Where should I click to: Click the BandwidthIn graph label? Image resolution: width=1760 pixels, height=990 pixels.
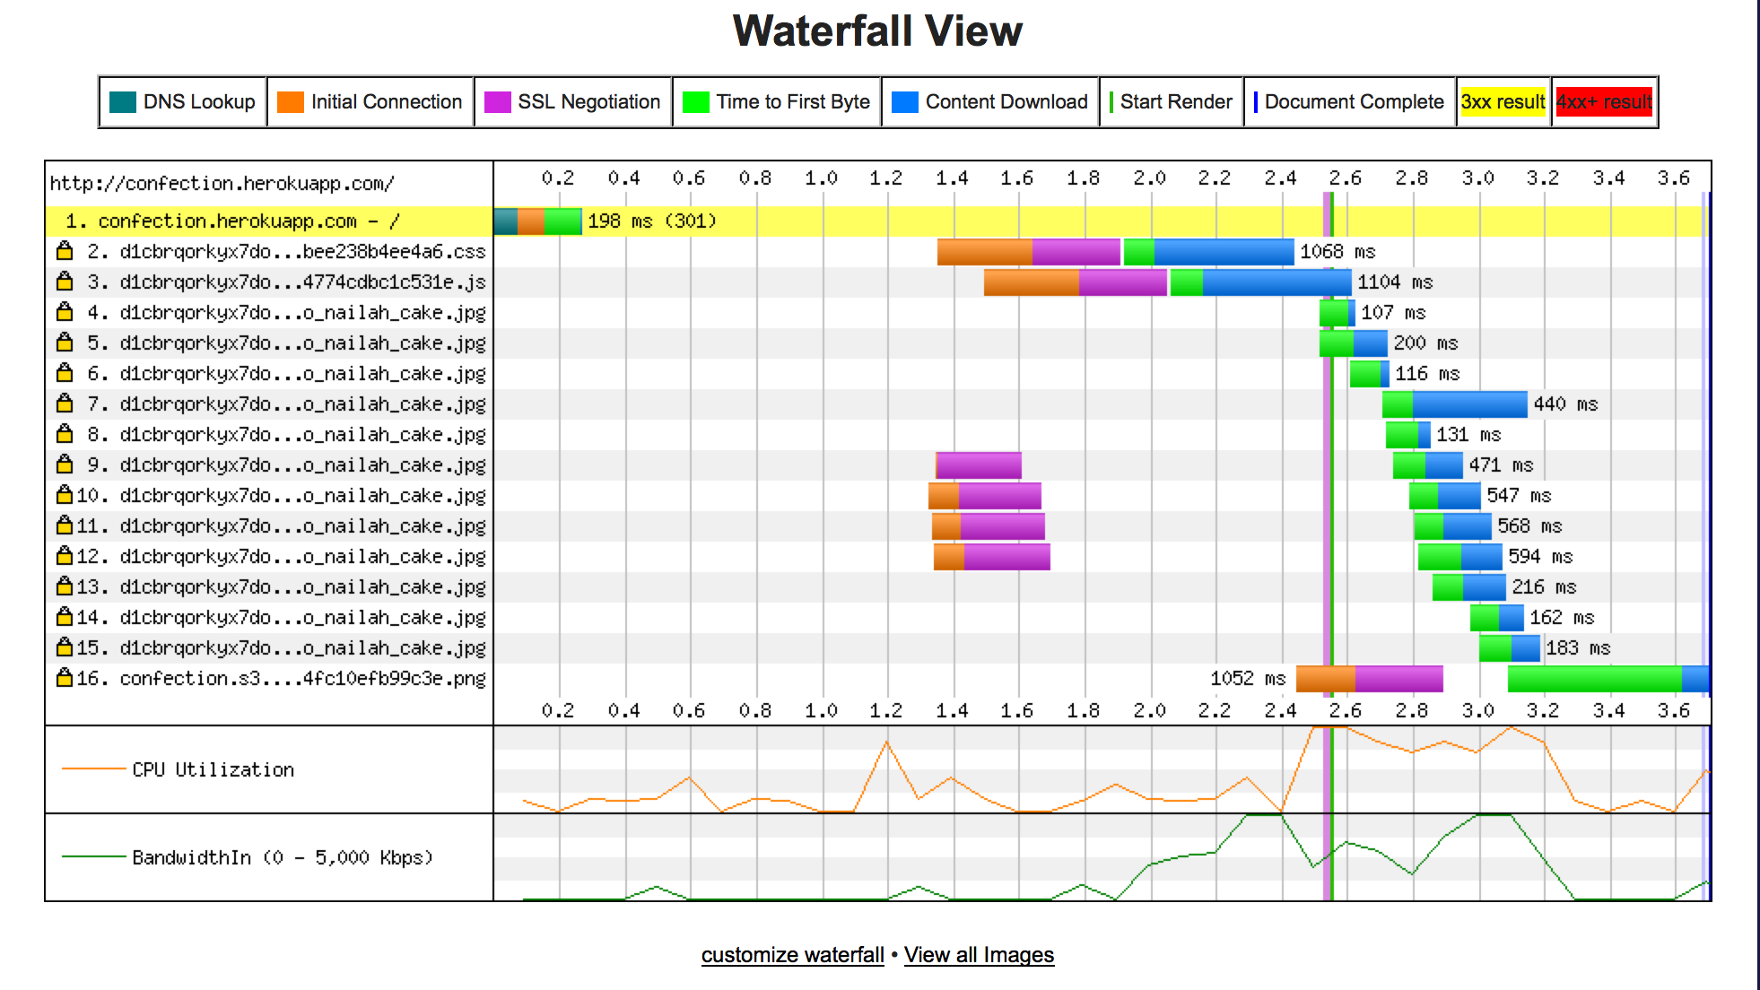click(281, 855)
